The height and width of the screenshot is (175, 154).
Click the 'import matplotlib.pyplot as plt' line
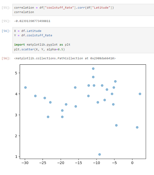coord(42,45)
